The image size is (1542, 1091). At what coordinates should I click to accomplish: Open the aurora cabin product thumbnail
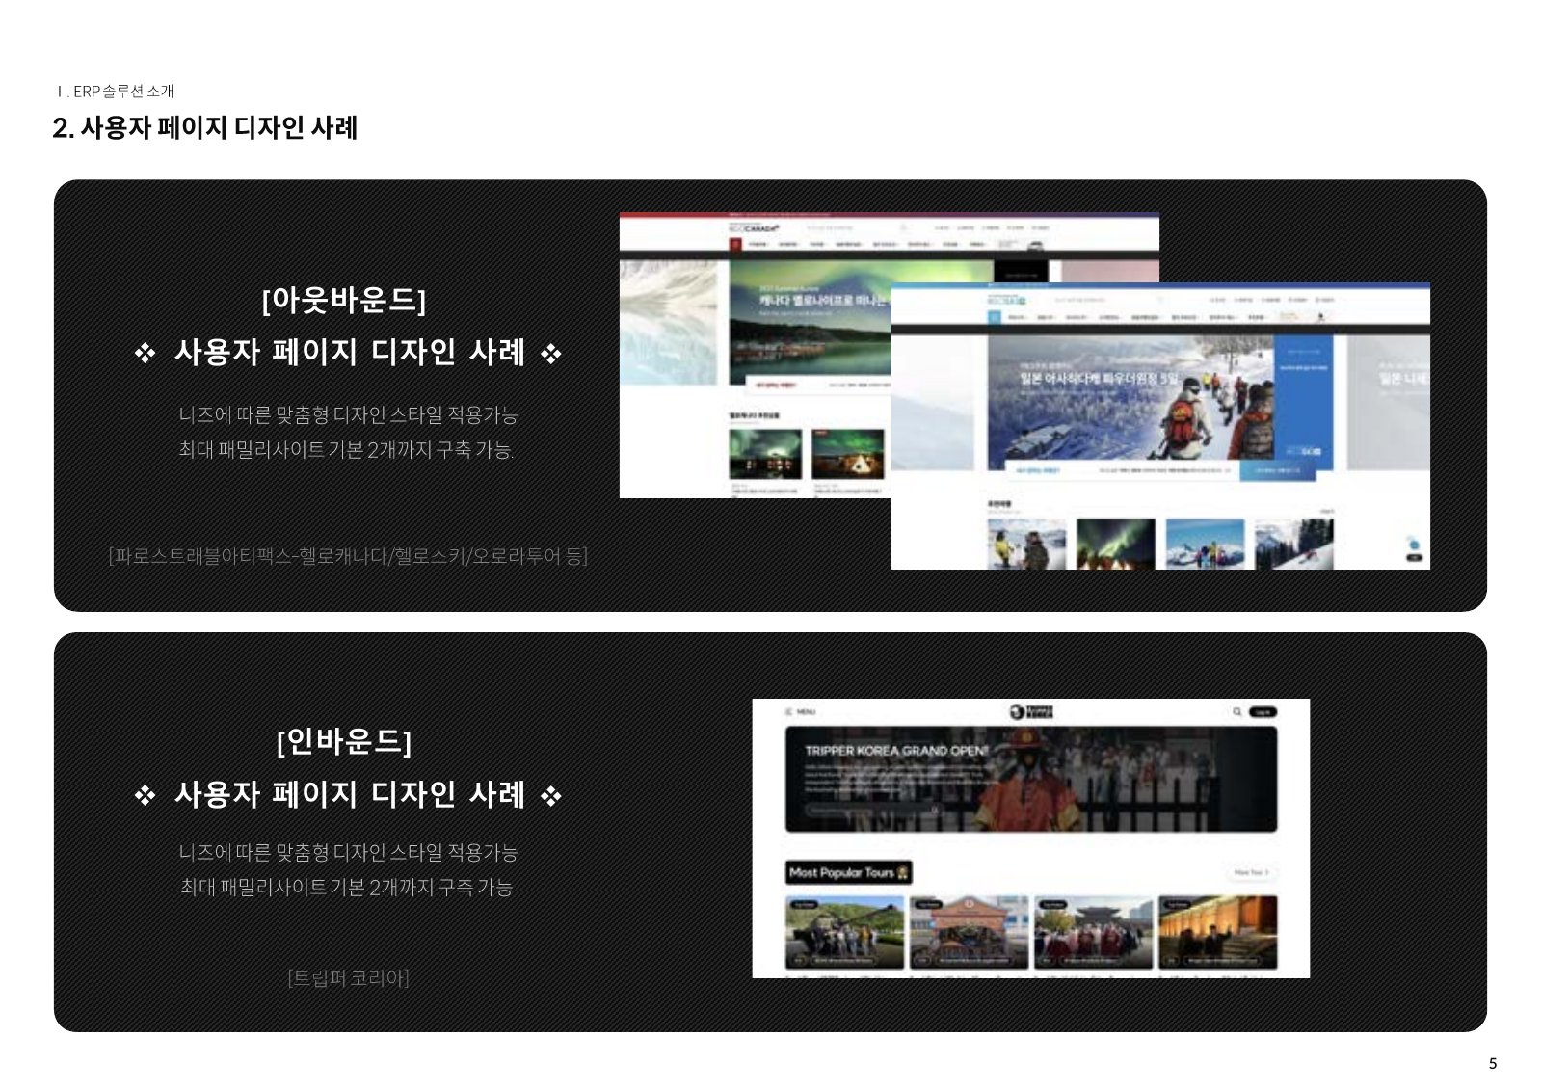765,454
